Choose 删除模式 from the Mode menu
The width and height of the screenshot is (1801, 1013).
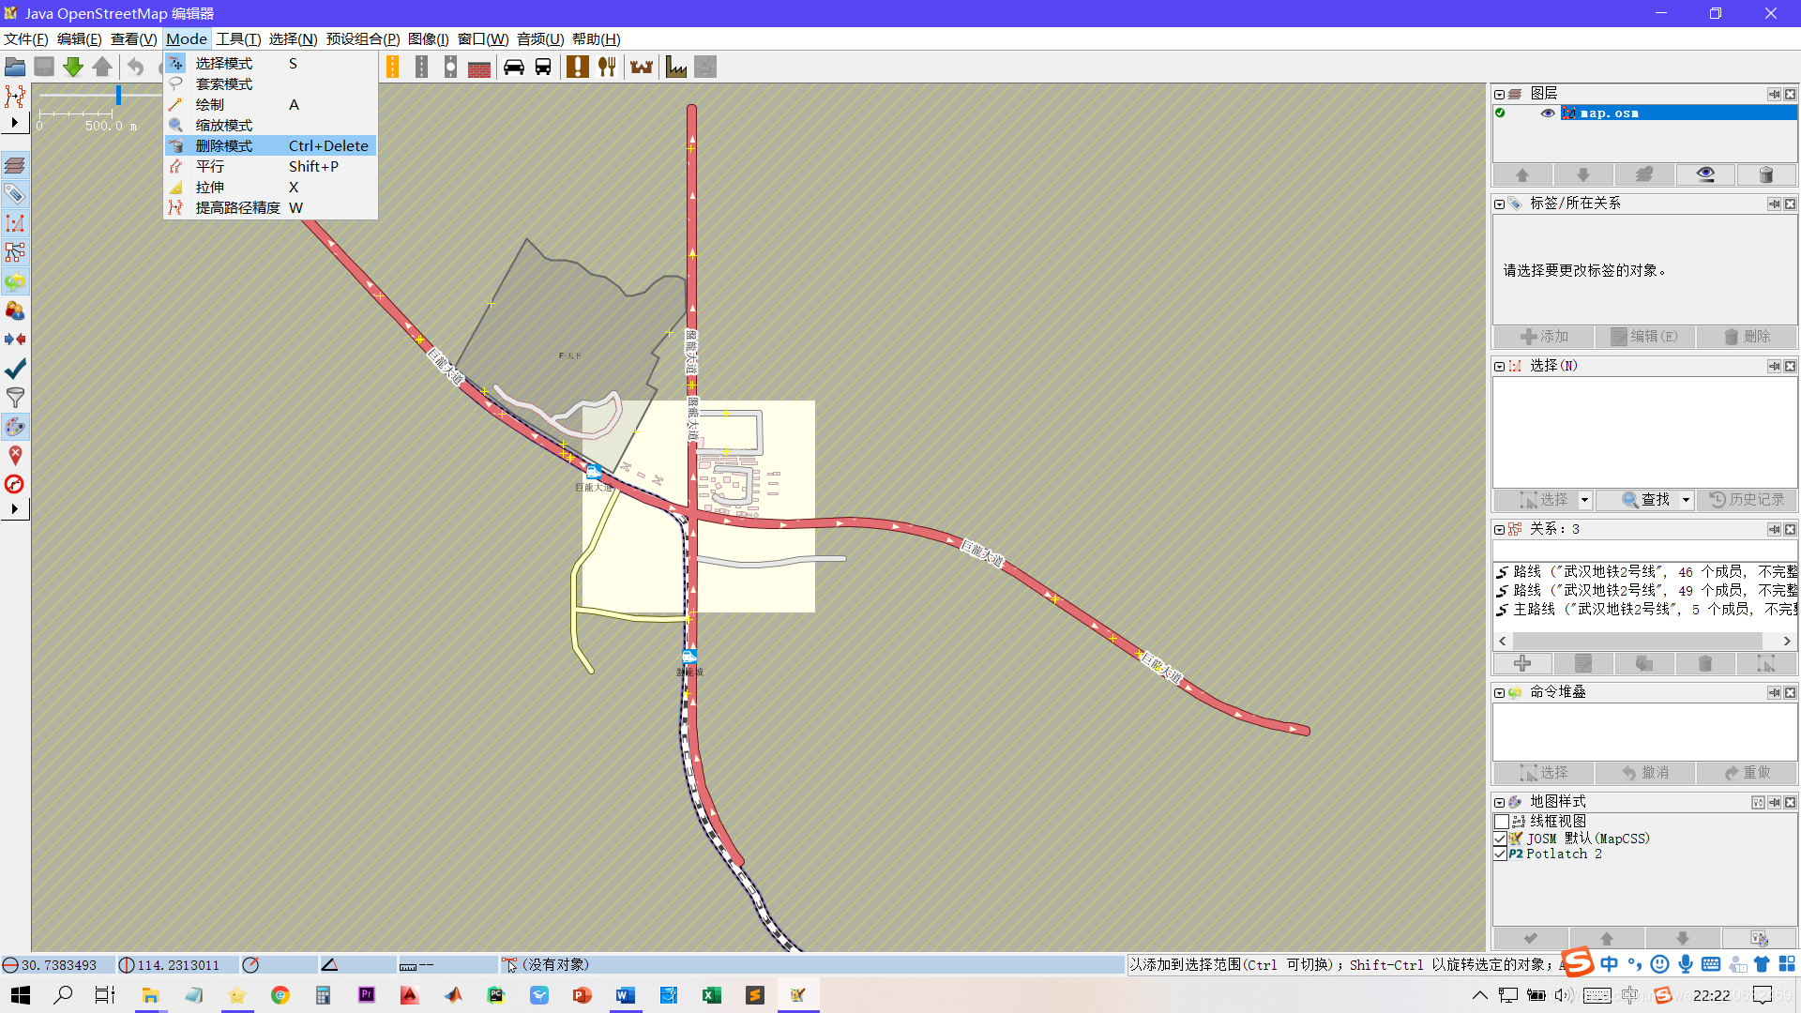[224, 145]
